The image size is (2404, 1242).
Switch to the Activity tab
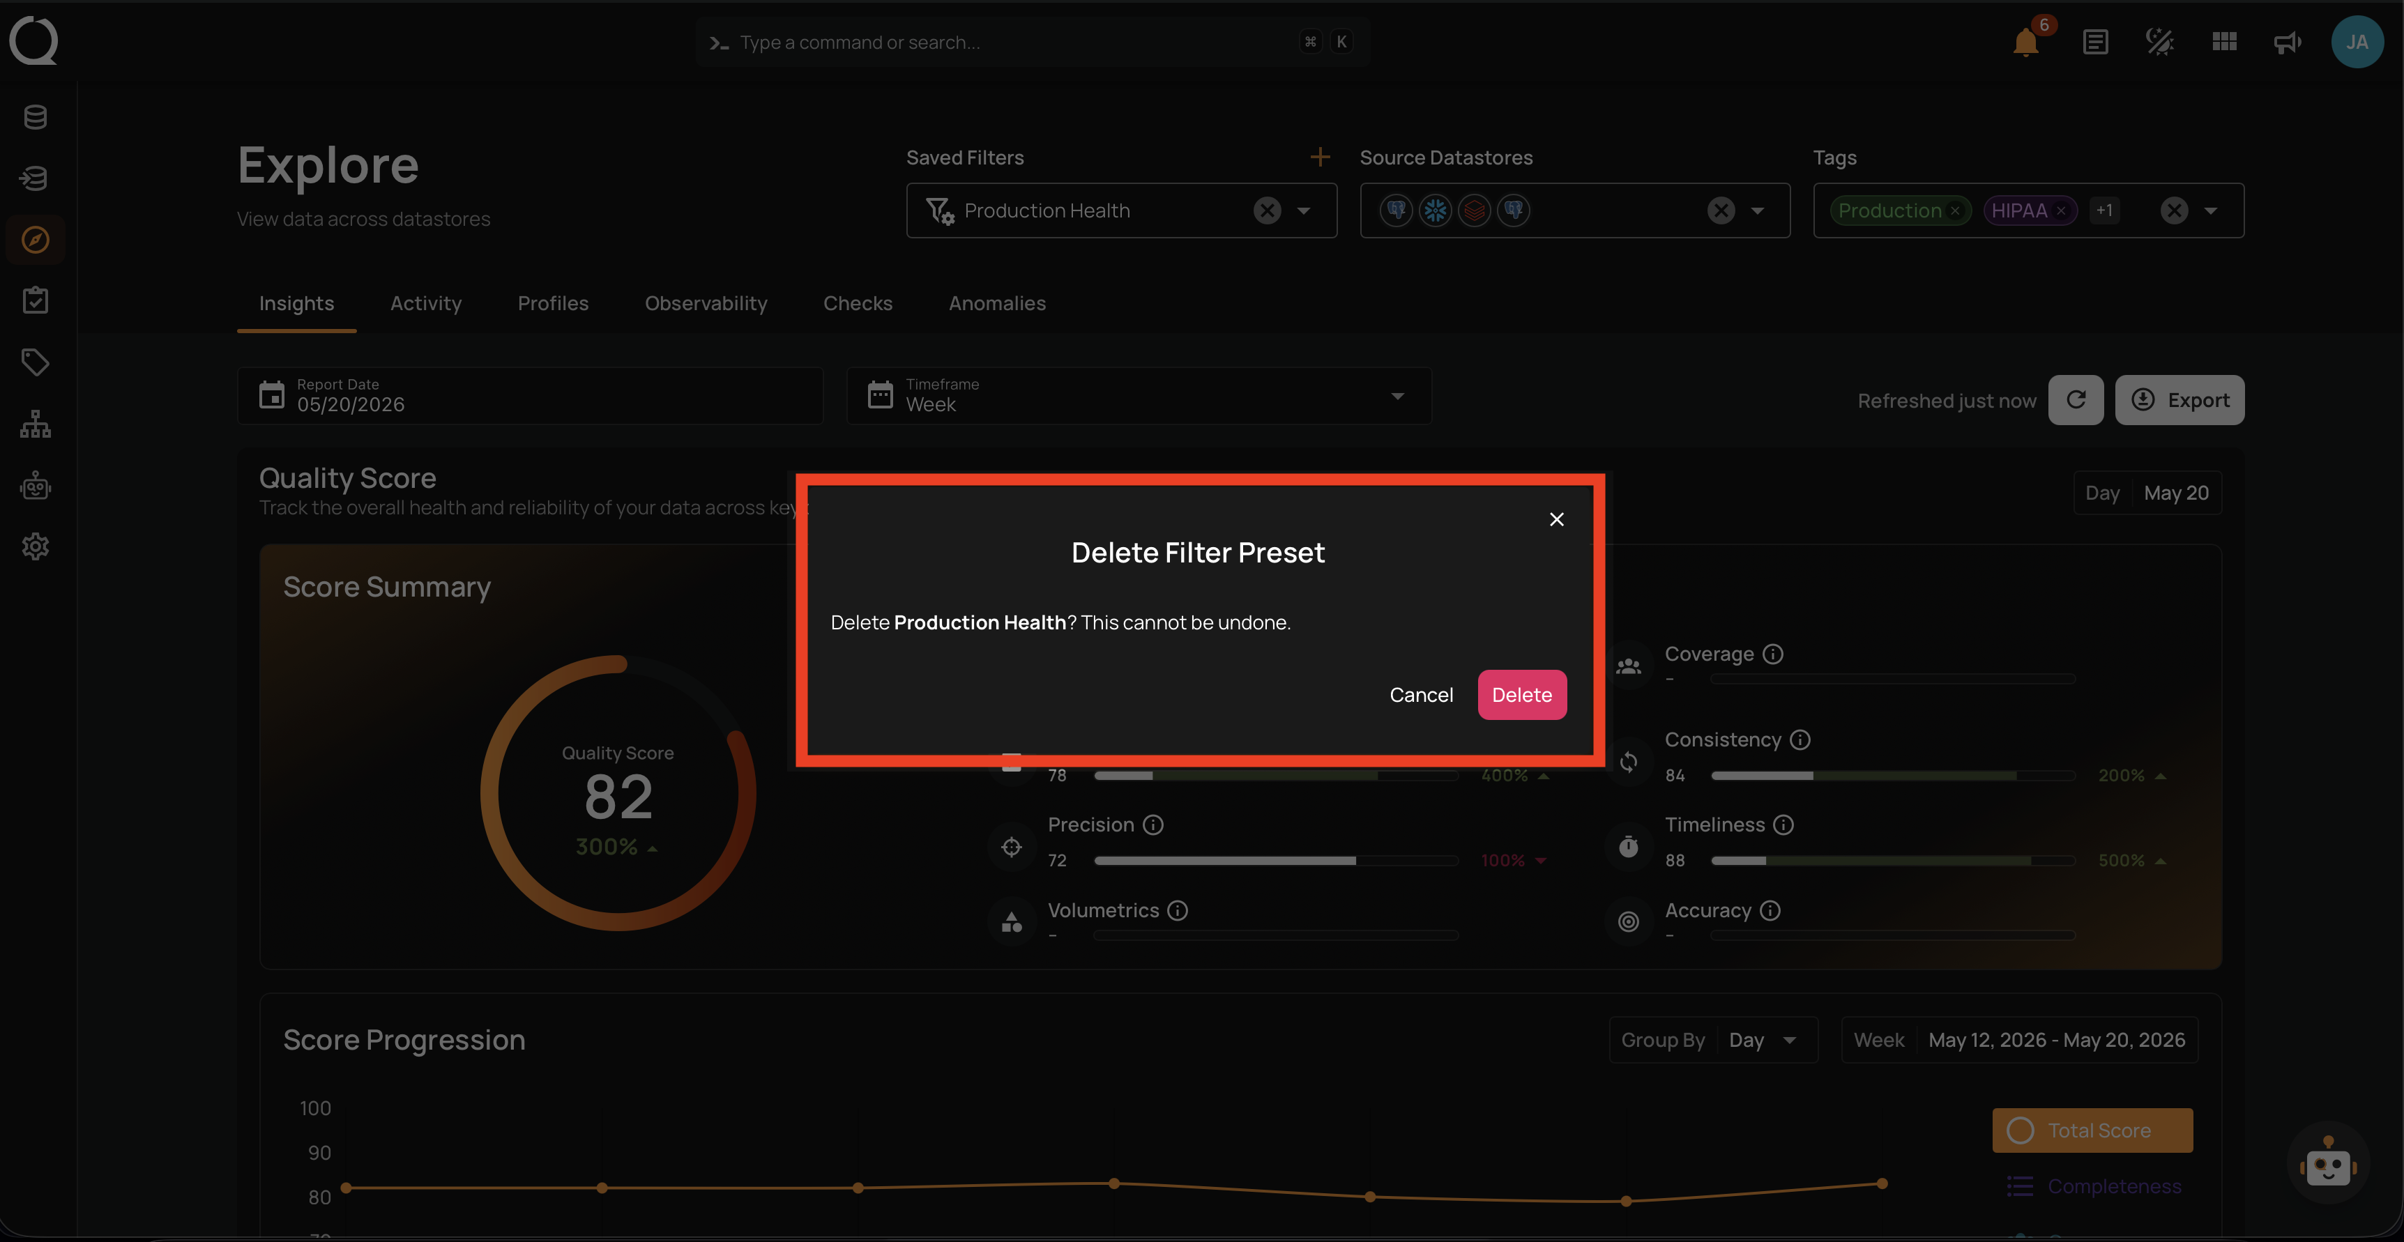pos(425,303)
